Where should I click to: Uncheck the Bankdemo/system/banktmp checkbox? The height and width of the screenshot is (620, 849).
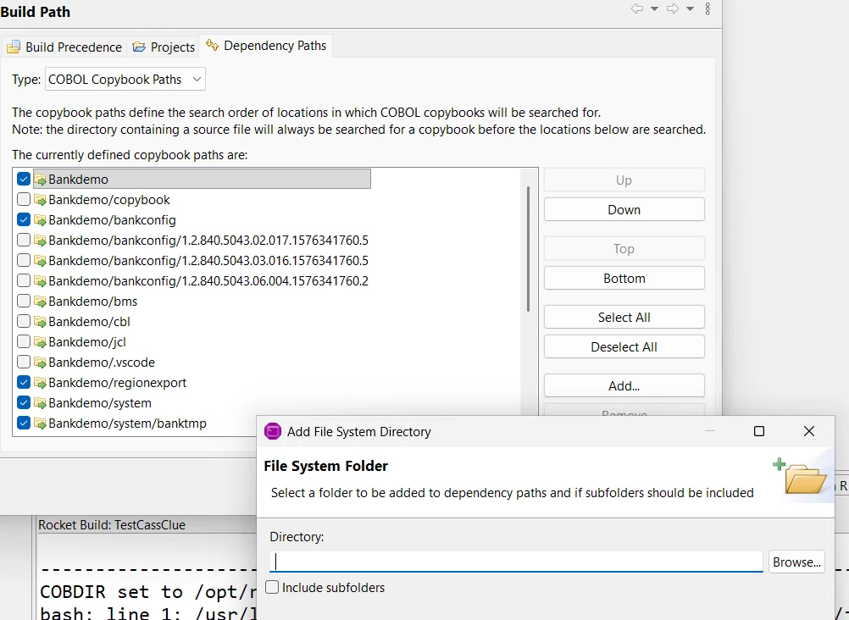(23, 423)
